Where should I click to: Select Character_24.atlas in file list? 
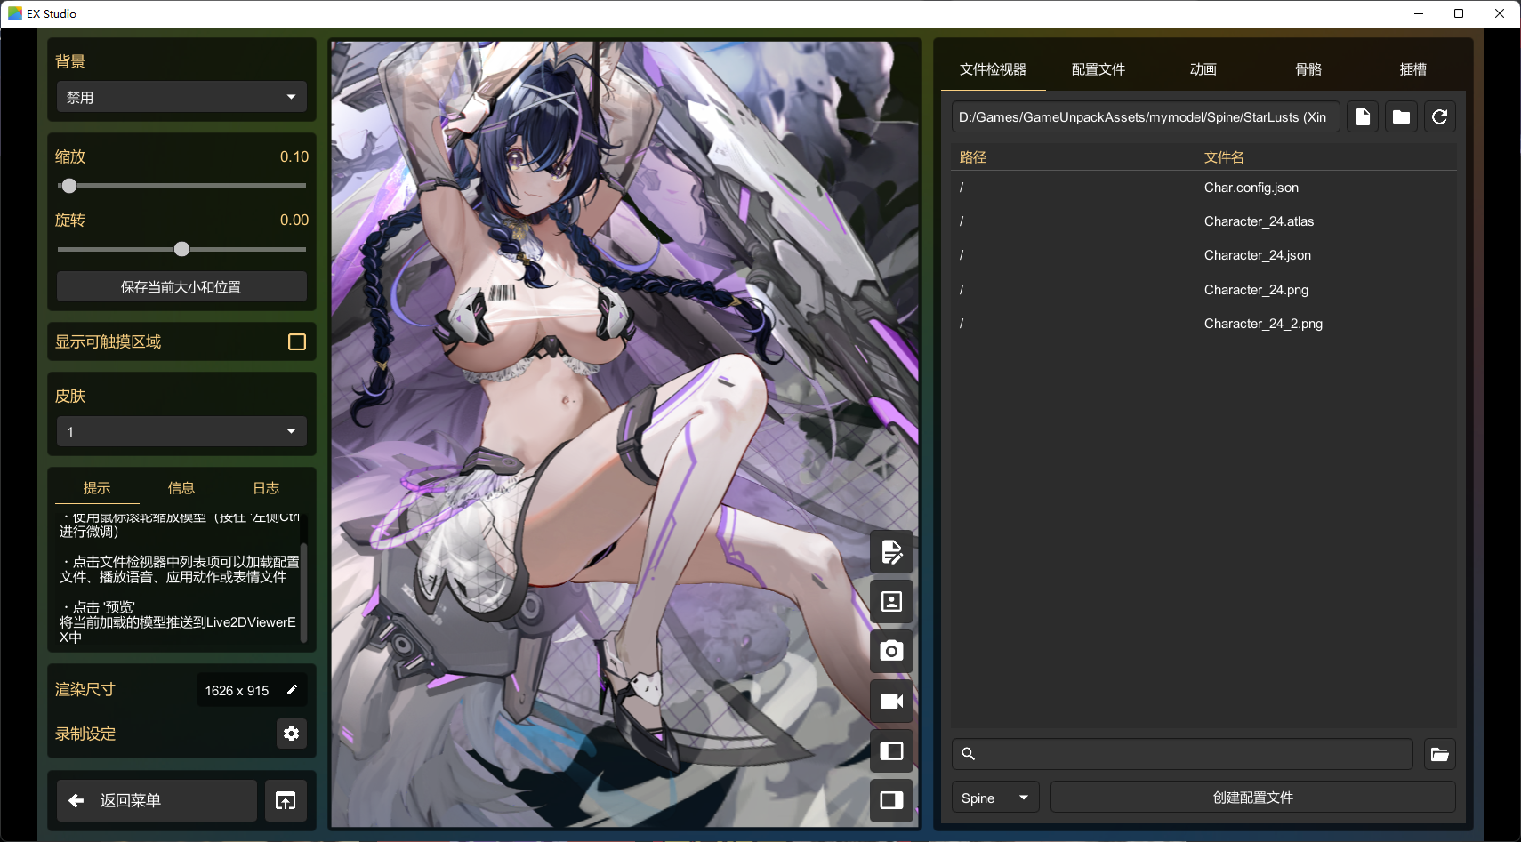[x=1203, y=221]
